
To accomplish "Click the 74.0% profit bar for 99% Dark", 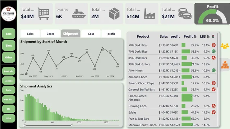I will 187,64.
